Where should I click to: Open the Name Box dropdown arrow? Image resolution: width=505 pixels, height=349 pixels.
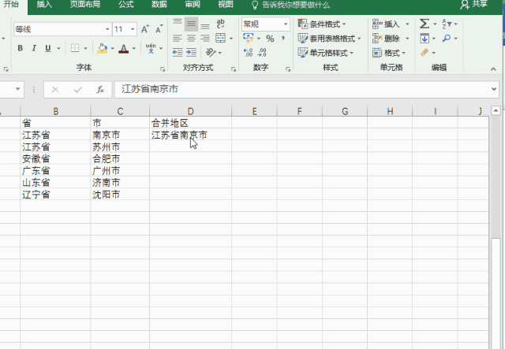point(17,89)
